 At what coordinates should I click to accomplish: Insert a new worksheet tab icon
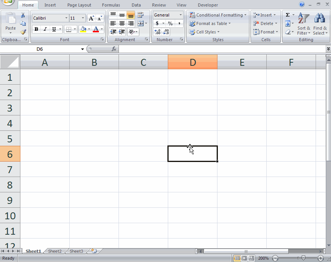94,251
